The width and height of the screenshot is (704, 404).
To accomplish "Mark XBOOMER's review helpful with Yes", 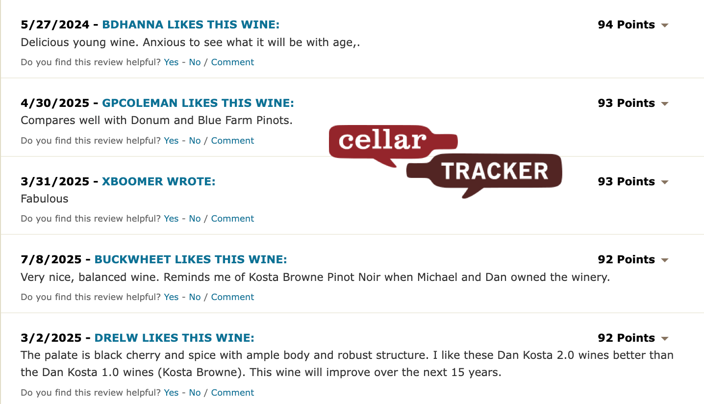I will [171, 219].
